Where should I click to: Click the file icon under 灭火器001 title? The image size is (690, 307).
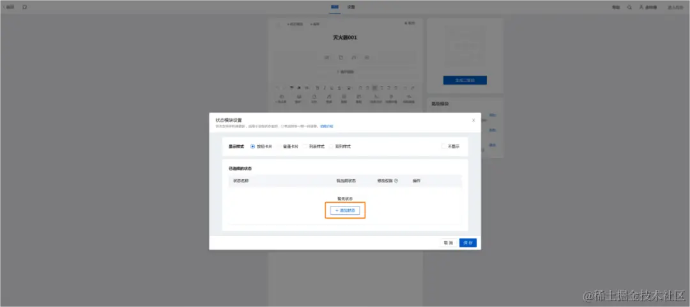pyautogui.click(x=340, y=58)
